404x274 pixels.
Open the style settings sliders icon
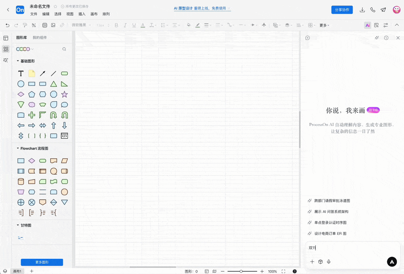[x=386, y=25]
